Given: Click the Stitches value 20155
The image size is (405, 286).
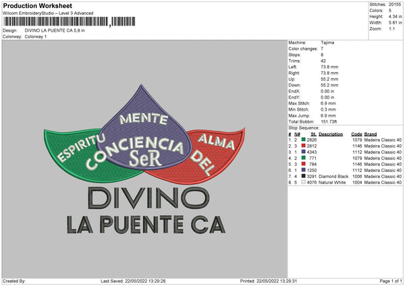Looking at the screenshot, I should pyautogui.click(x=395, y=5).
